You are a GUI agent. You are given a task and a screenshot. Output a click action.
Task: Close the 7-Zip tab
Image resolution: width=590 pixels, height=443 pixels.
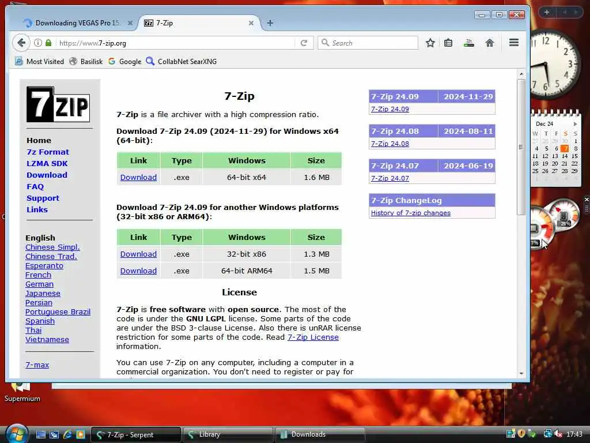click(251, 23)
